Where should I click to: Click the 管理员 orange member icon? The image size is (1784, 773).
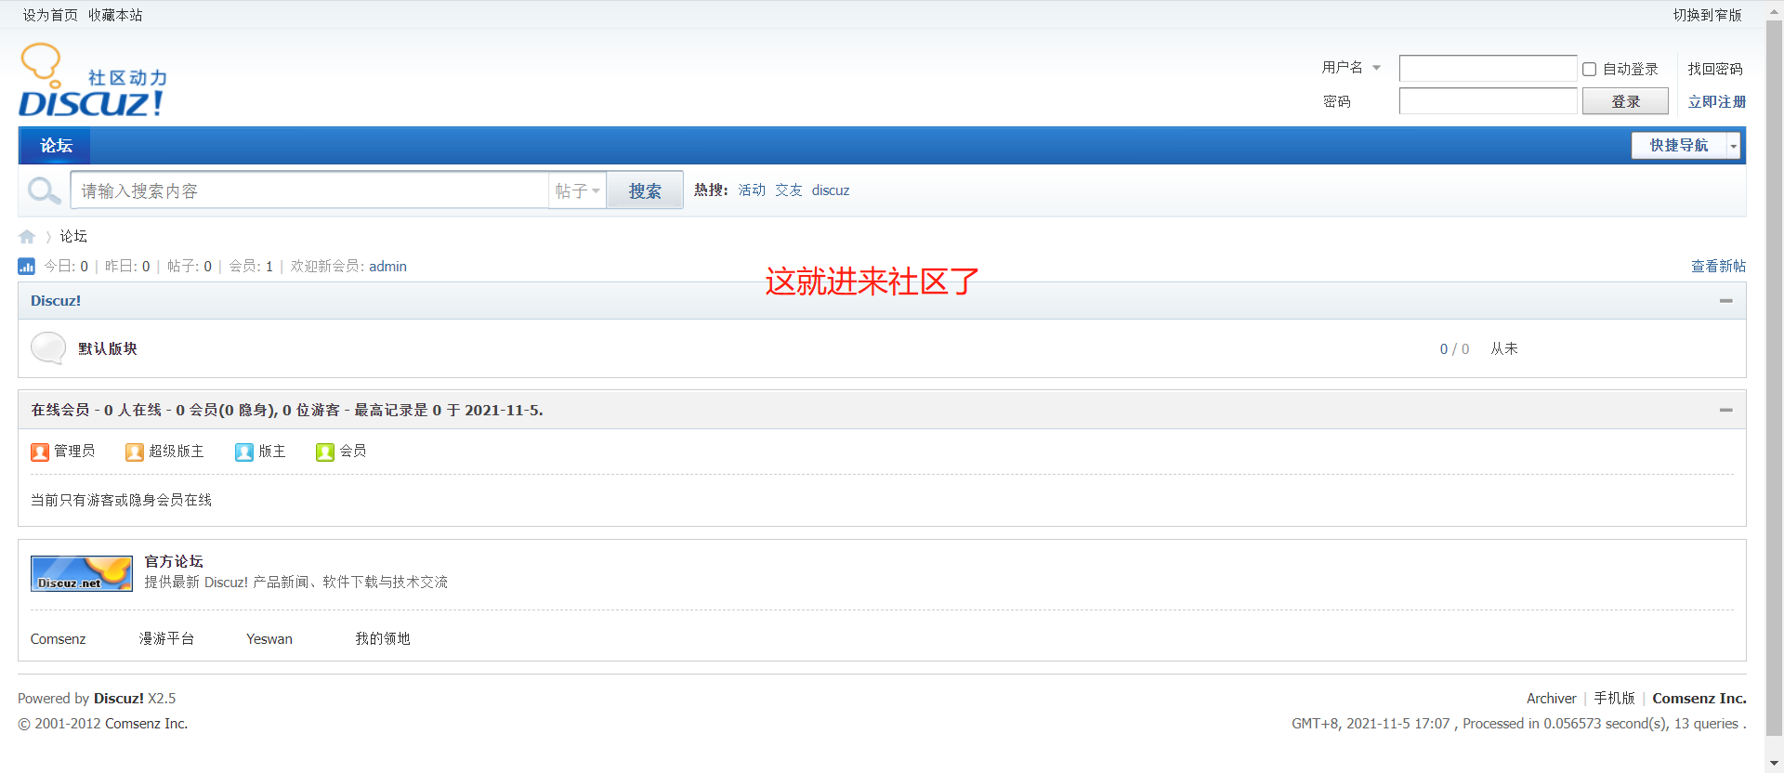[x=40, y=452]
